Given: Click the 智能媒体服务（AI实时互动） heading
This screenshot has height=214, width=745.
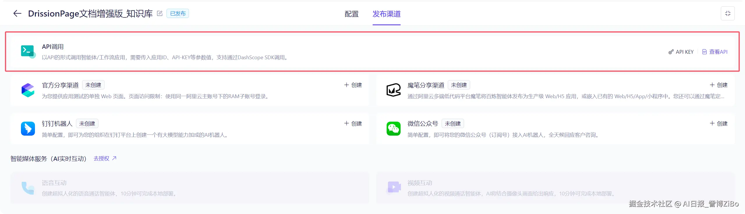Looking at the screenshot, I should click(x=49, y=159).
